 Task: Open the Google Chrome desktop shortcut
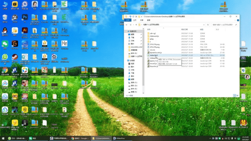(5, 71)
